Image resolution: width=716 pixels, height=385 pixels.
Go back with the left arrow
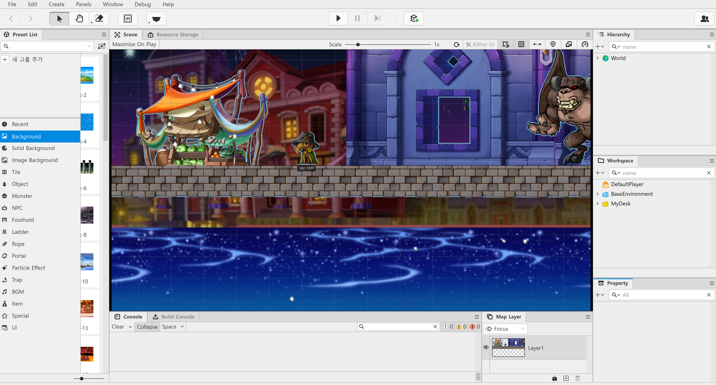coord(11,19)
